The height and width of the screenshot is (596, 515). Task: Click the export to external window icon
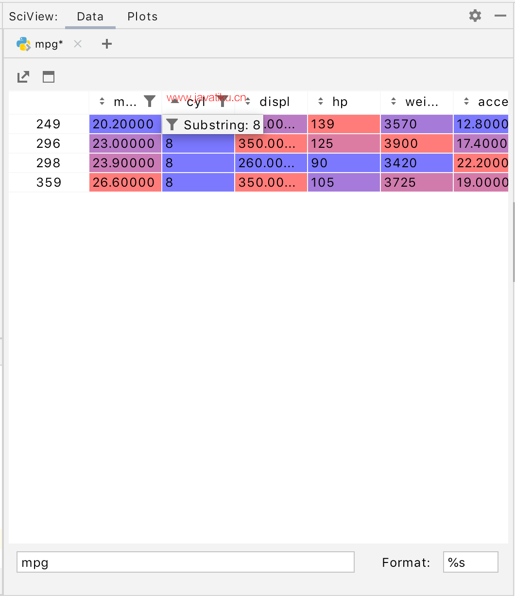(x=23, y=77)
